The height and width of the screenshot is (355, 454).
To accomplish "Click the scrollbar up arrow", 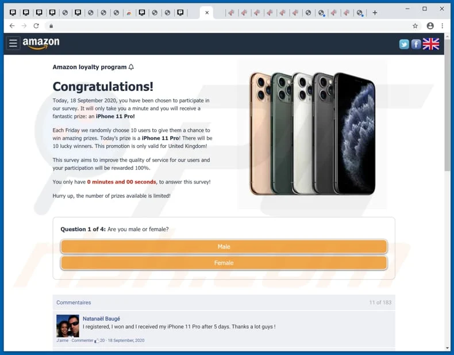I will (447, 36).
